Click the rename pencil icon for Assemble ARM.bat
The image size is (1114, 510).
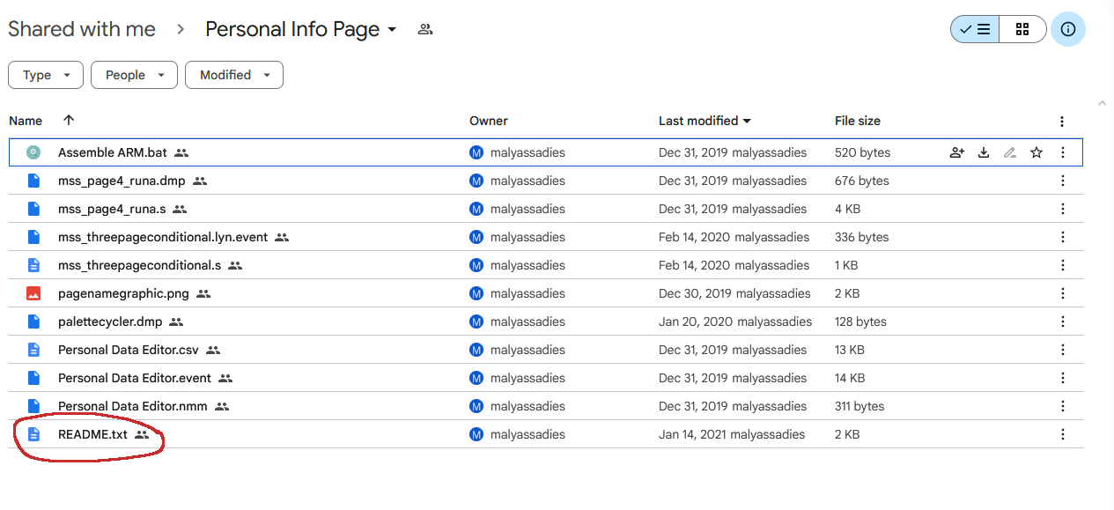(x=1010, y=152)
